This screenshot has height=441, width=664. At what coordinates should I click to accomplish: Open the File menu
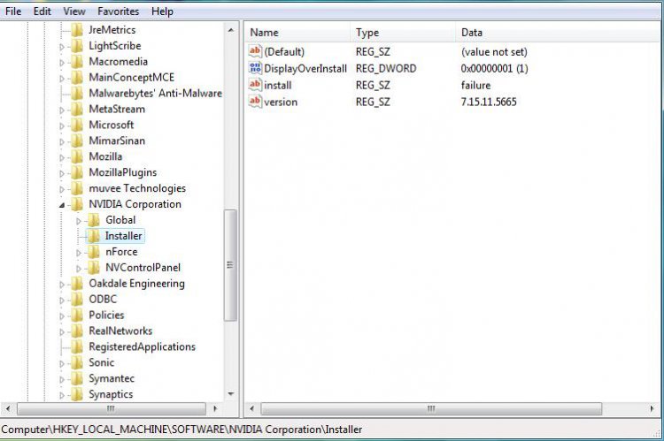coord(13,11)
